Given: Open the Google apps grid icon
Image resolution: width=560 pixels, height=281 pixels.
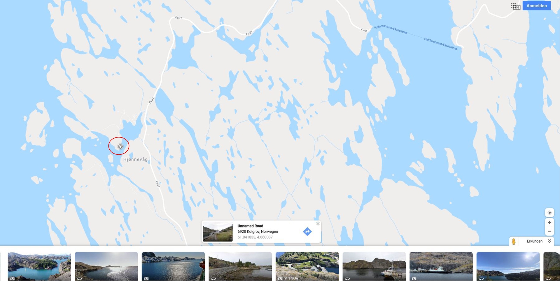Looking at the screenshot, I should tap(513, 6).
